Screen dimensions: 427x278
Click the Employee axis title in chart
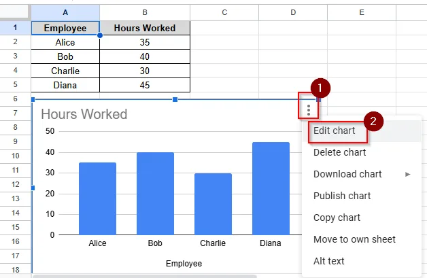184,264
